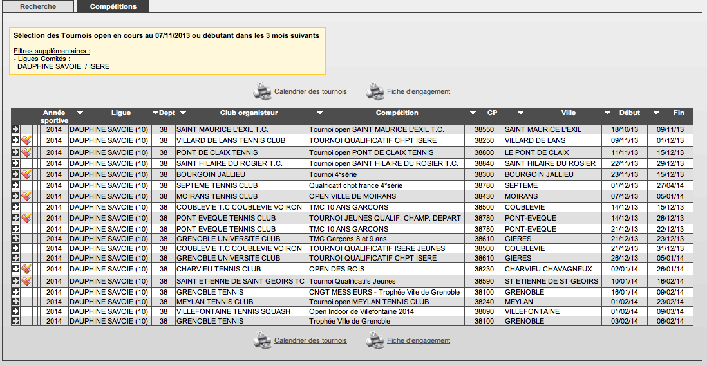
Task: Open arrow for TMC Garçons 8 et 9 ans row
Action: pyautogui.click(x=16, y=239)
